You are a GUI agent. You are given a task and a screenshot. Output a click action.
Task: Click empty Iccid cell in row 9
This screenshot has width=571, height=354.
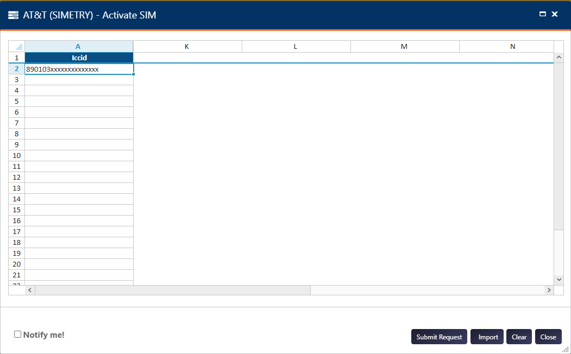[x=79, y=145]
